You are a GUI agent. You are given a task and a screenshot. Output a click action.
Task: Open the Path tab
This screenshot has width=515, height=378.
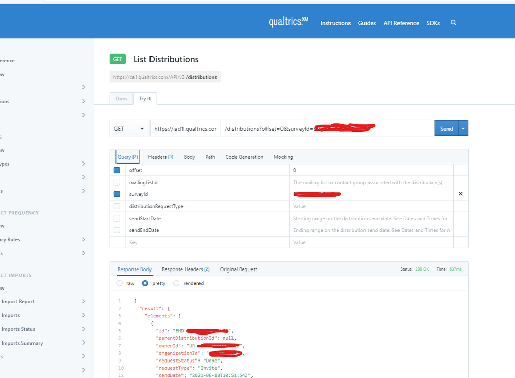[210, 157]
